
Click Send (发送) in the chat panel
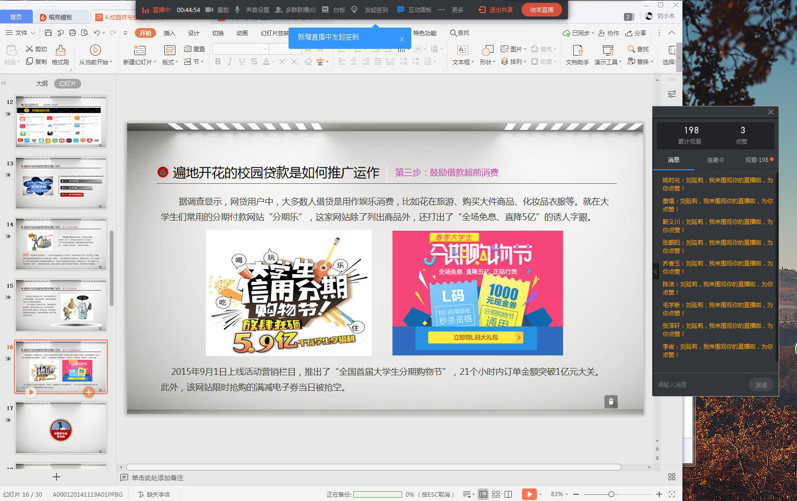[x=761, y=384]
